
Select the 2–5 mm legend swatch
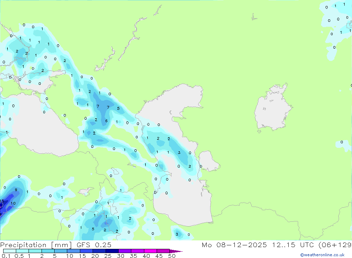(x=48, y=251)
